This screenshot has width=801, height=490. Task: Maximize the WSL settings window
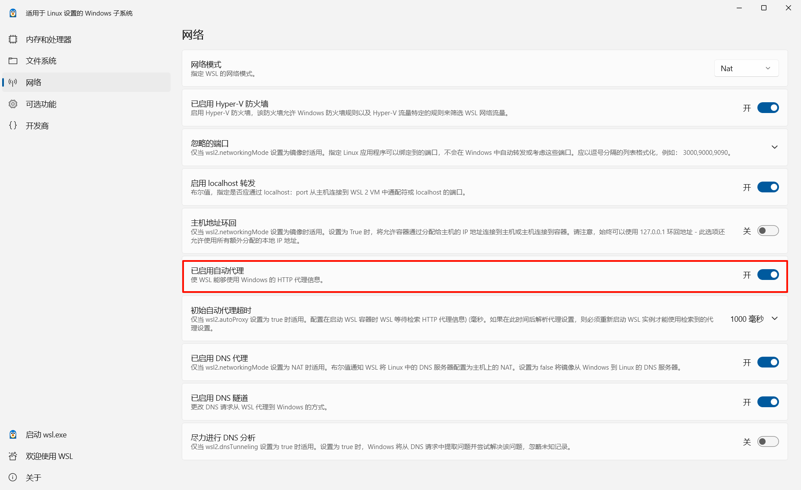(x=764, y=8)
